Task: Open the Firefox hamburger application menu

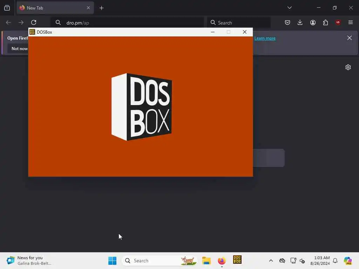Action: pos(351,22)
